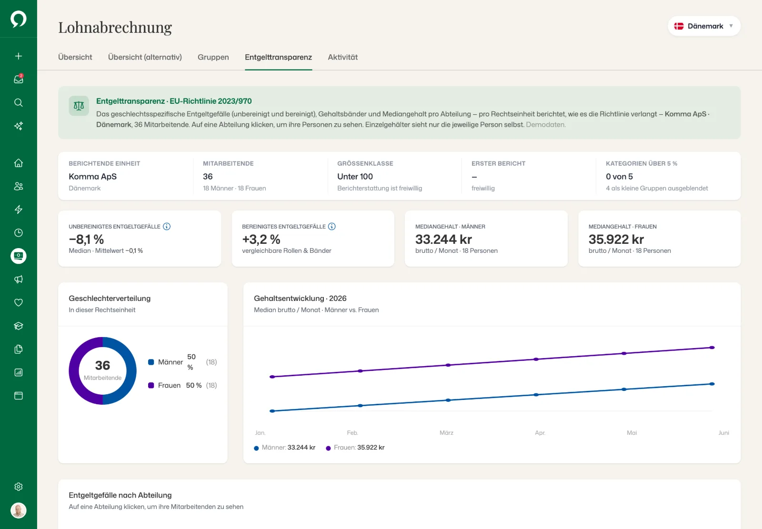Open the Aktivität tab
The height and width of the screenshot is (529, 762).
tap(343, 57)
